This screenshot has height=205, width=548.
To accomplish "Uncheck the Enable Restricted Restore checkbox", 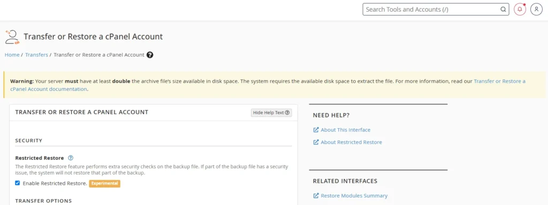I will (x=18, y=183).
